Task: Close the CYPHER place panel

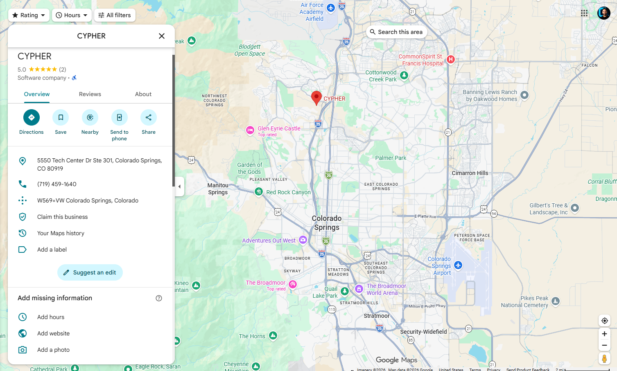Action: (x=162, y=36)
